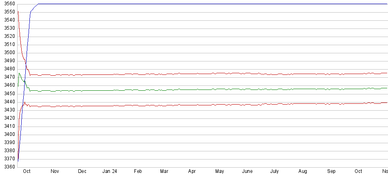The height and width of the screenshot is (177, 388).
Task: Click the green line in the chart
Action: tap(204, 89)
